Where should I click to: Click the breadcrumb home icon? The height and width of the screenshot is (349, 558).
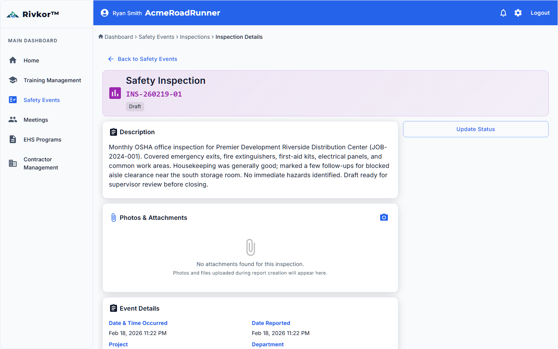[x=101, y=36]
